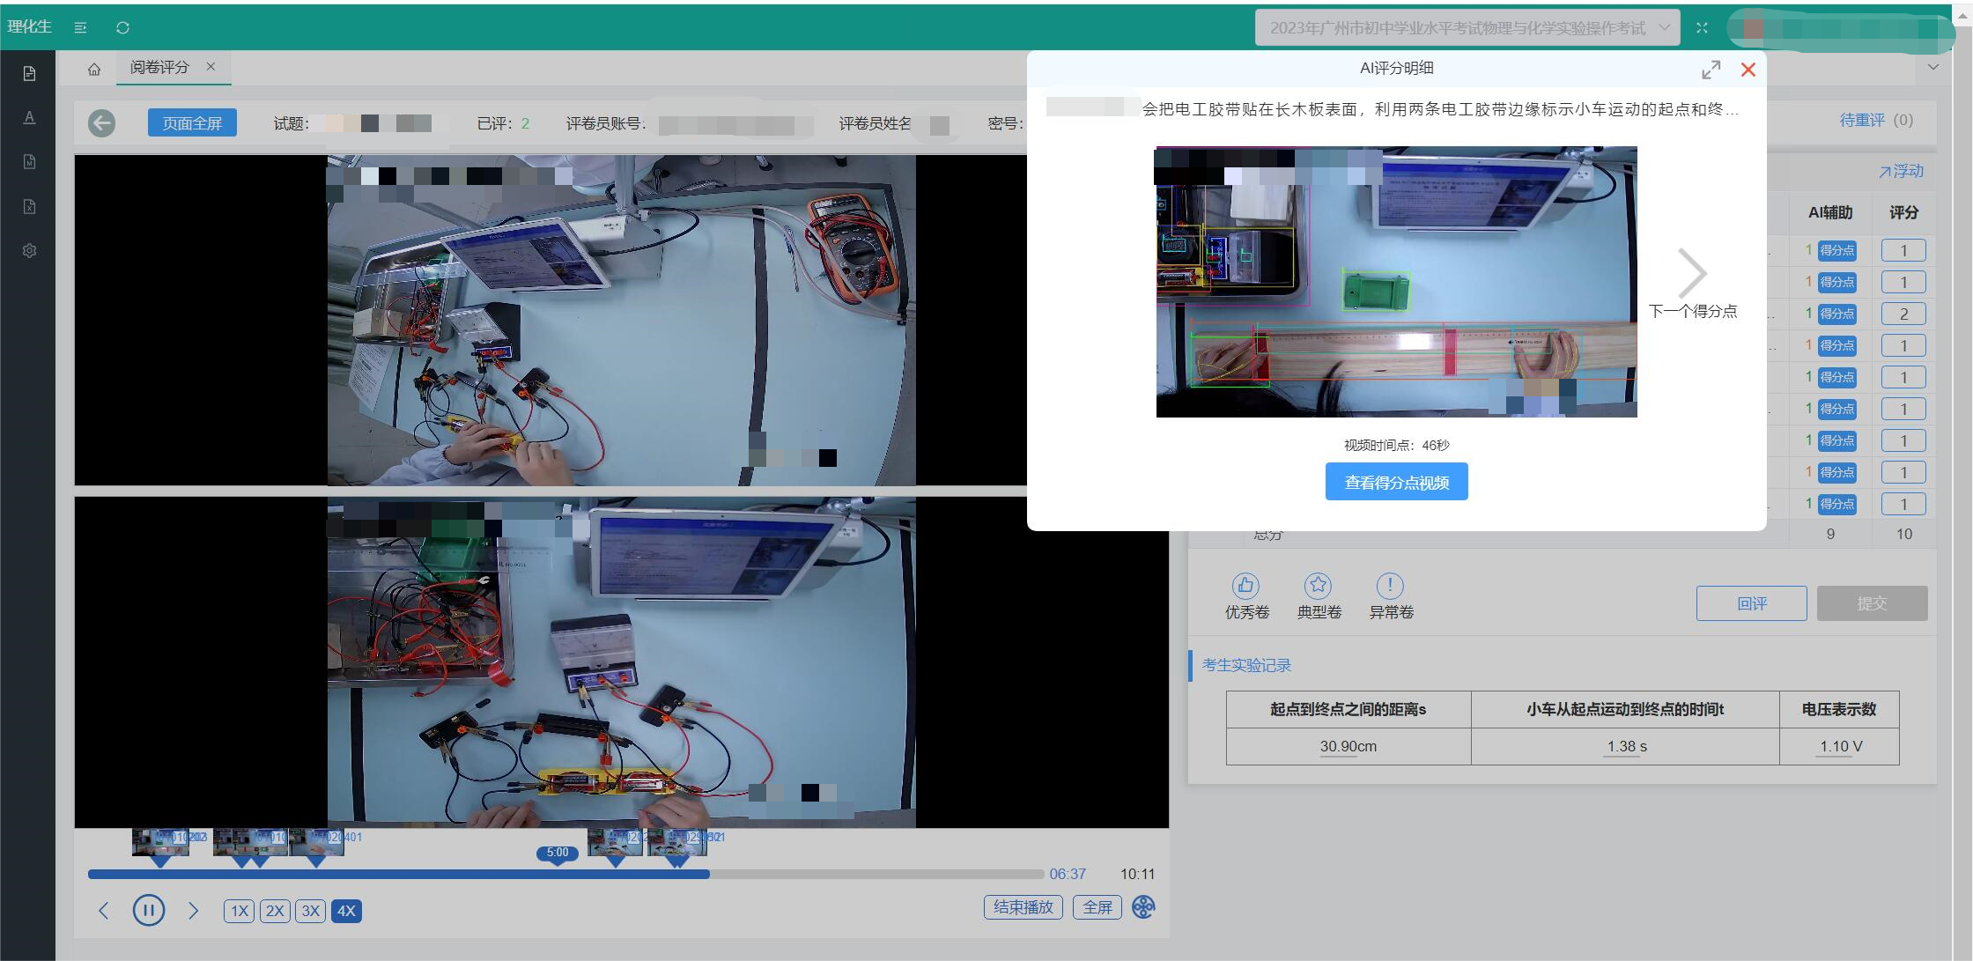Click the 查看得分点视频 button

coord(1396,482)
